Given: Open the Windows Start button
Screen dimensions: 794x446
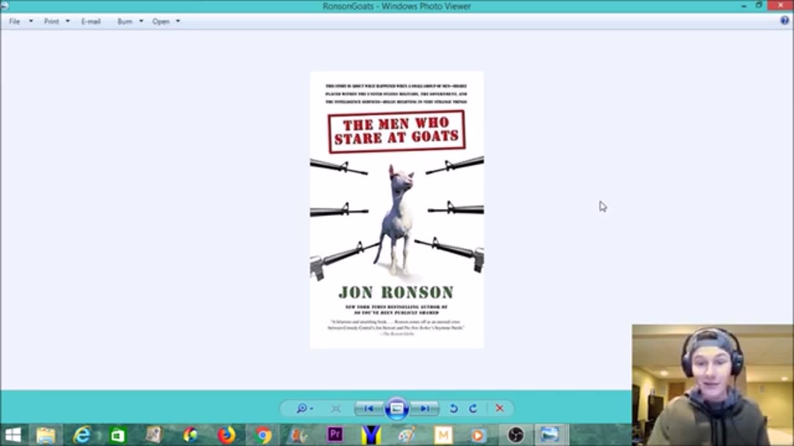Looking at the screenshot, I should click(13, 435).
